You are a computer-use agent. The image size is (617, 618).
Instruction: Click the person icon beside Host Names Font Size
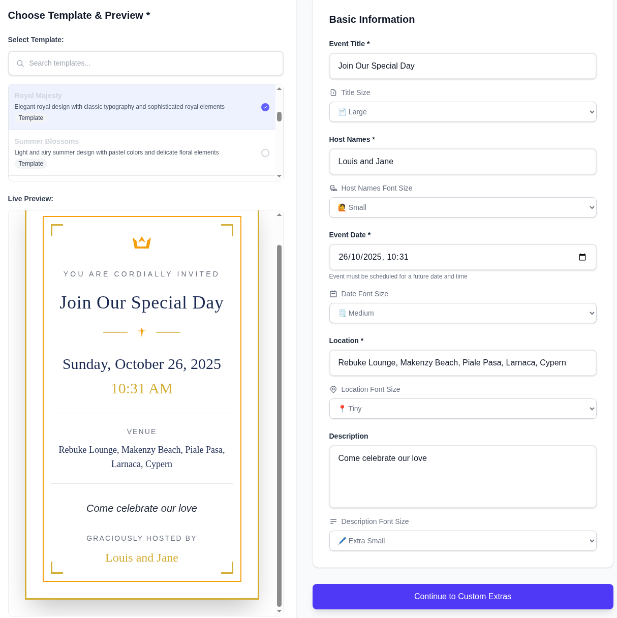pos(334,188)
